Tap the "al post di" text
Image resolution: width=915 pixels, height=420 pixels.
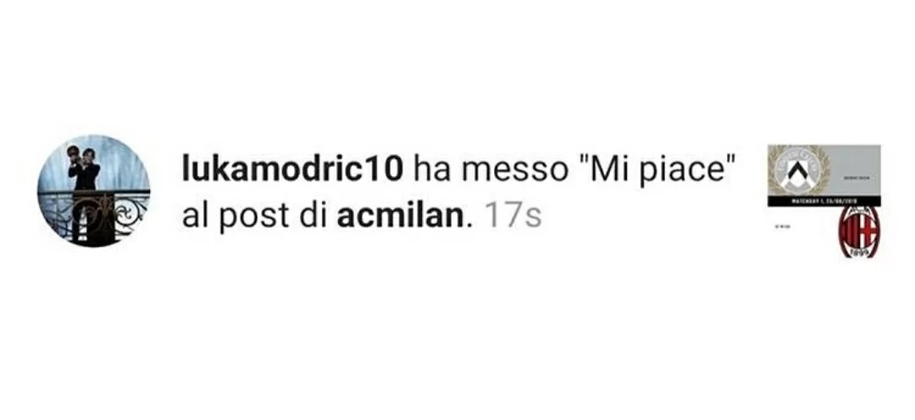pyautogui.click(x=256, y=217)
